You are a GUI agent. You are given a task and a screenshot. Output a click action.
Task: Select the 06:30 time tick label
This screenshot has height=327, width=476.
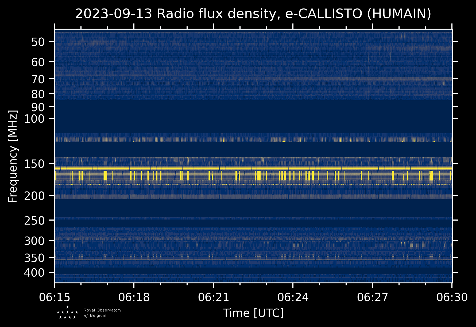(x=452, y=297)
